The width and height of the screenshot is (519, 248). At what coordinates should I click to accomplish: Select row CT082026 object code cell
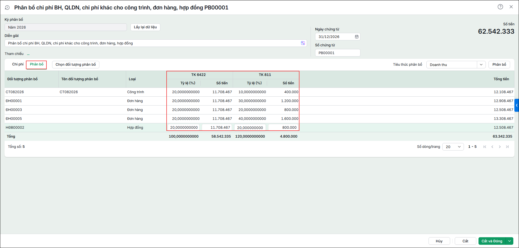[15, 92]
